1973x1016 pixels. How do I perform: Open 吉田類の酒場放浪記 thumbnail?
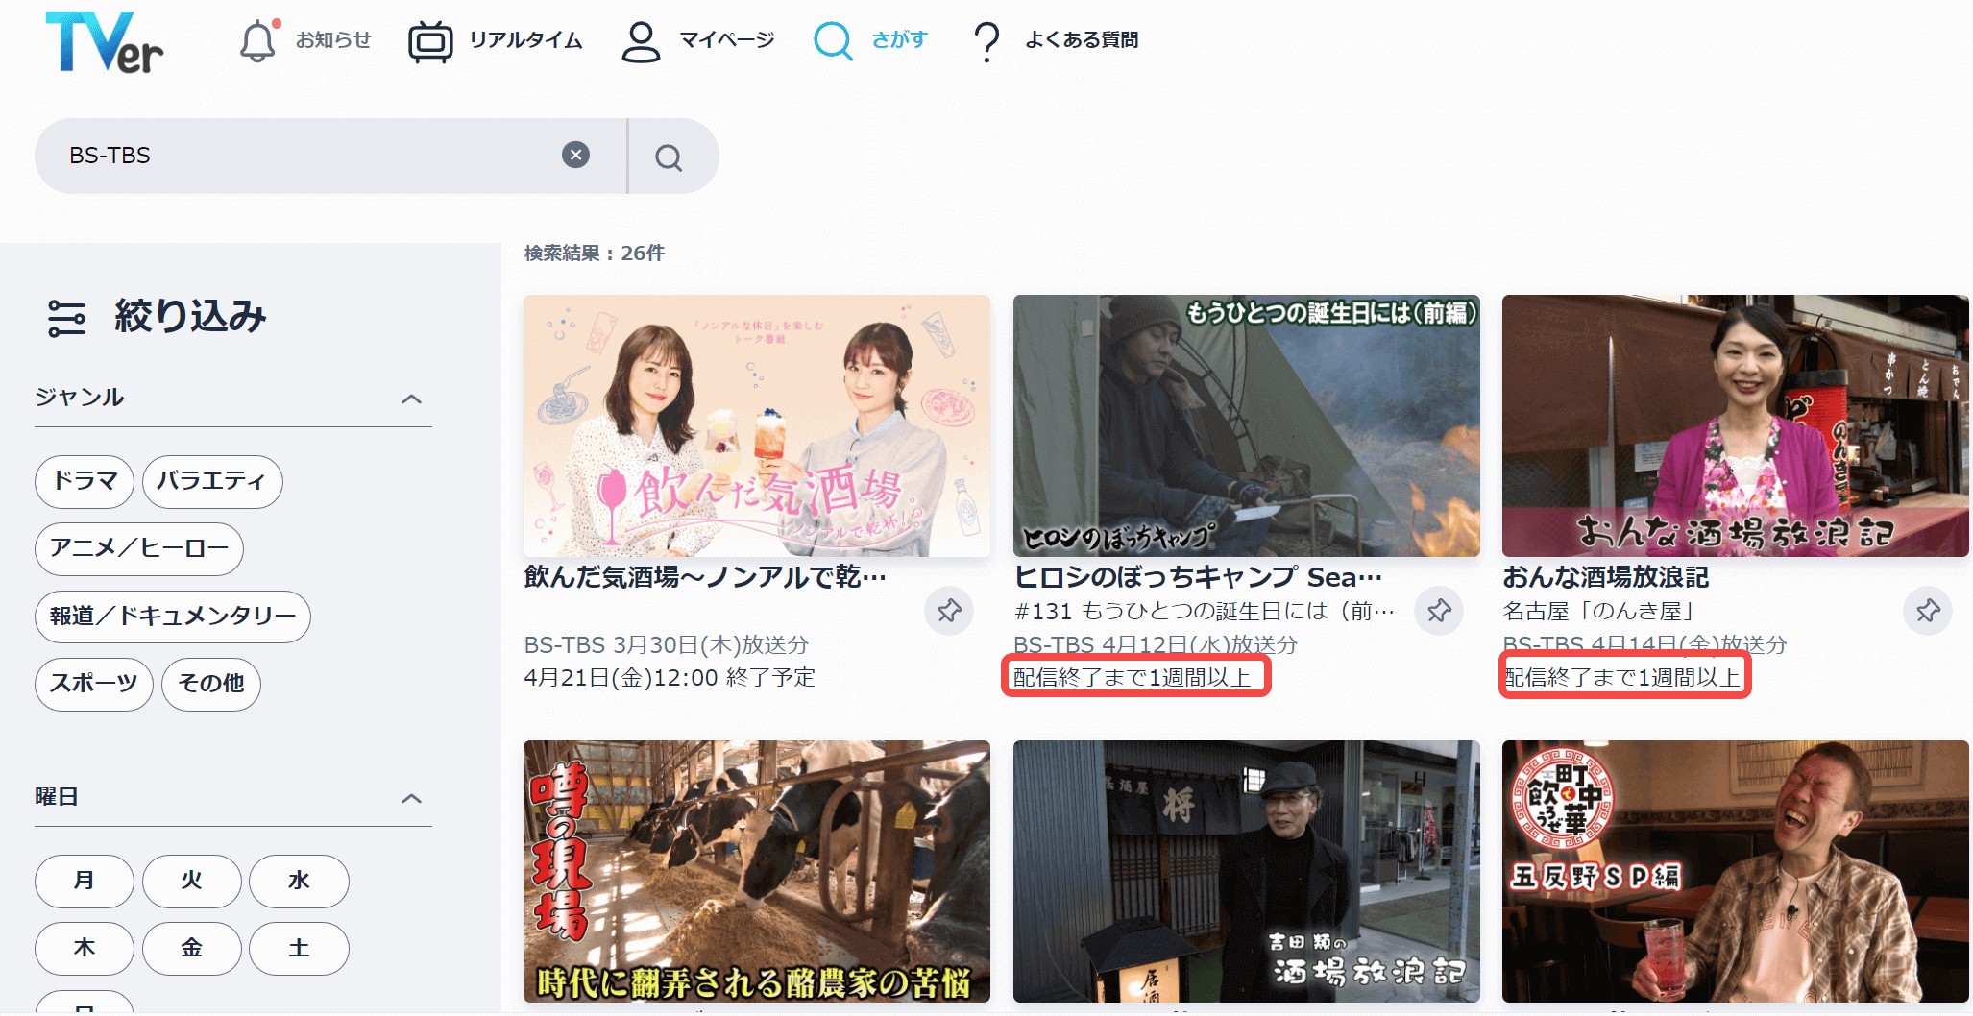(x=1246, y=871)
